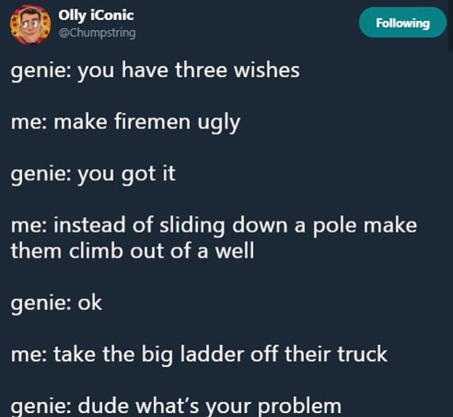Click the word 'firemen' in the tweet
This screenshot has height=417, width=453.
[153, 122]
